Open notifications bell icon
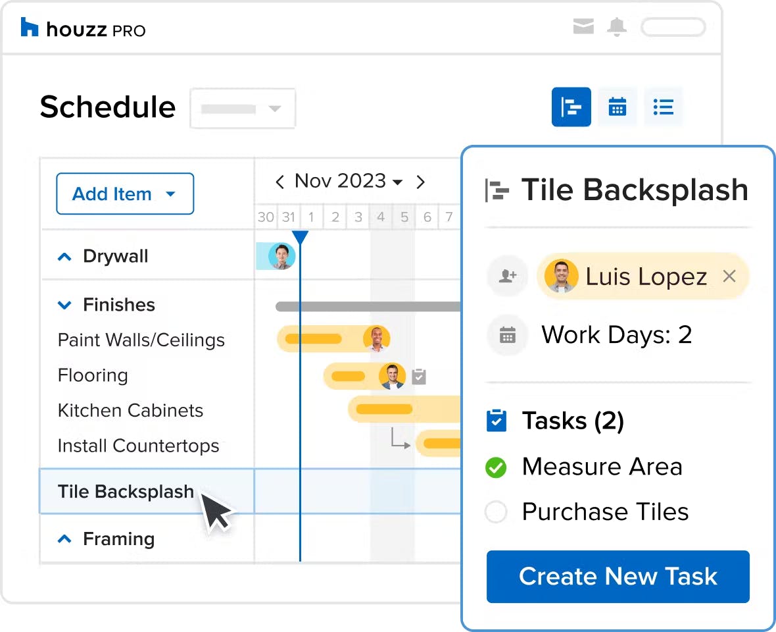Viewport: 776px width, 632px height. click(617, 27)
